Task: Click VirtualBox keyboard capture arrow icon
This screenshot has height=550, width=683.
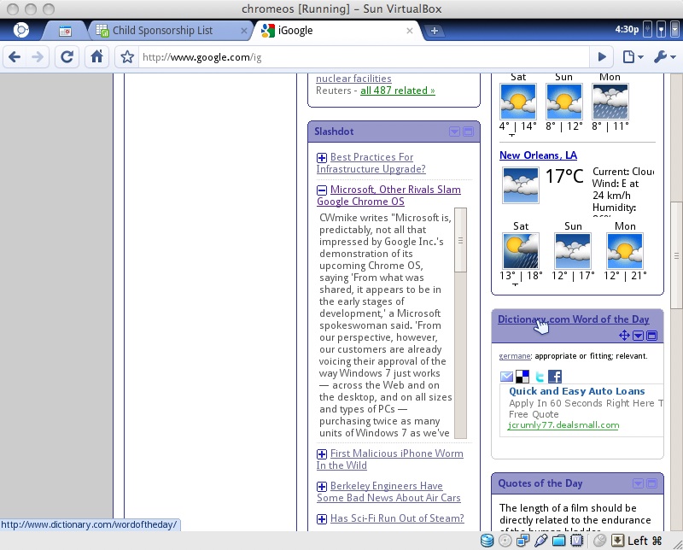Action: click(x=617, y=541)
